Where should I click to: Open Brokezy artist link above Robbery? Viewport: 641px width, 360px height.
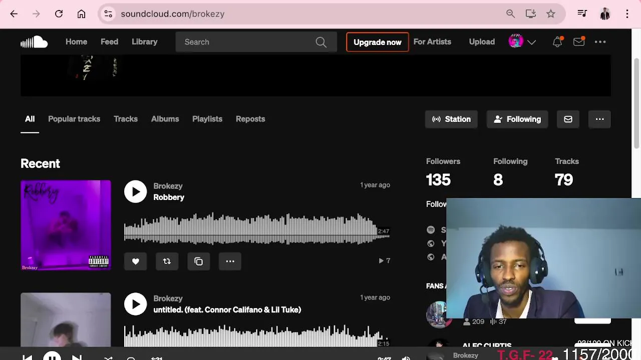point(168,186)
